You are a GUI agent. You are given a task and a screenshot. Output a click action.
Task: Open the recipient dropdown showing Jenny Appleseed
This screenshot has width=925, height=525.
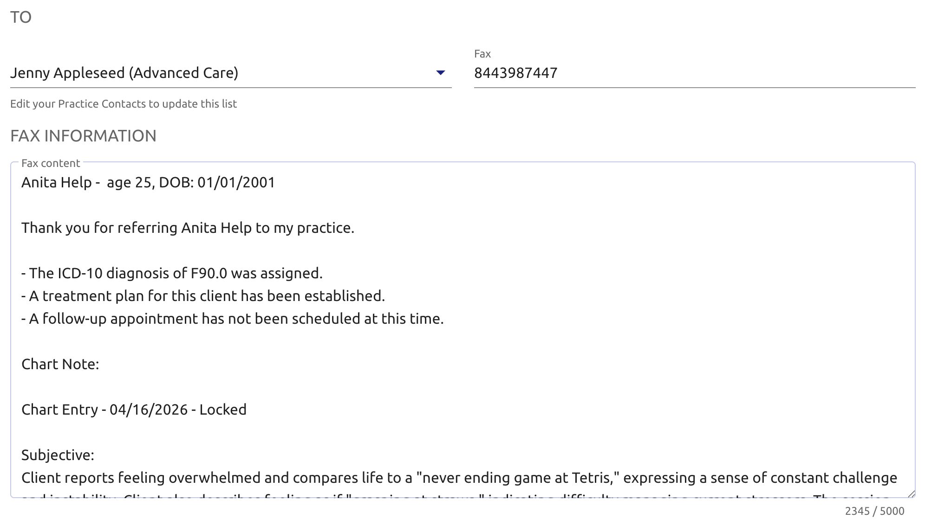[x=231, y=73]
